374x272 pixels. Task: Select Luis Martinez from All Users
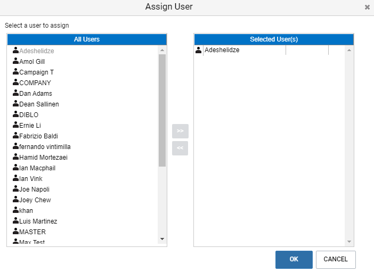[38, 221]
